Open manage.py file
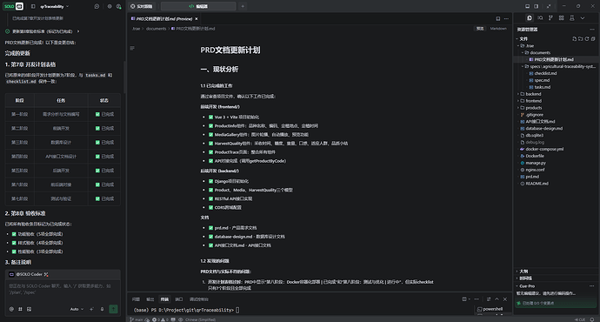Screen dimensions: 600x322 535,163
